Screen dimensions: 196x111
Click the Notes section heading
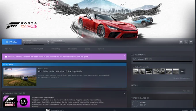134,85
